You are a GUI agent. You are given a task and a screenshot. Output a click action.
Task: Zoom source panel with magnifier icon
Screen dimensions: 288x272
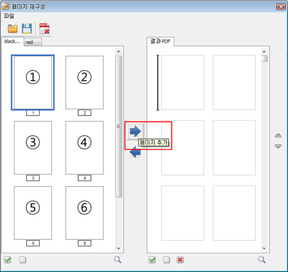coord(118,260)
